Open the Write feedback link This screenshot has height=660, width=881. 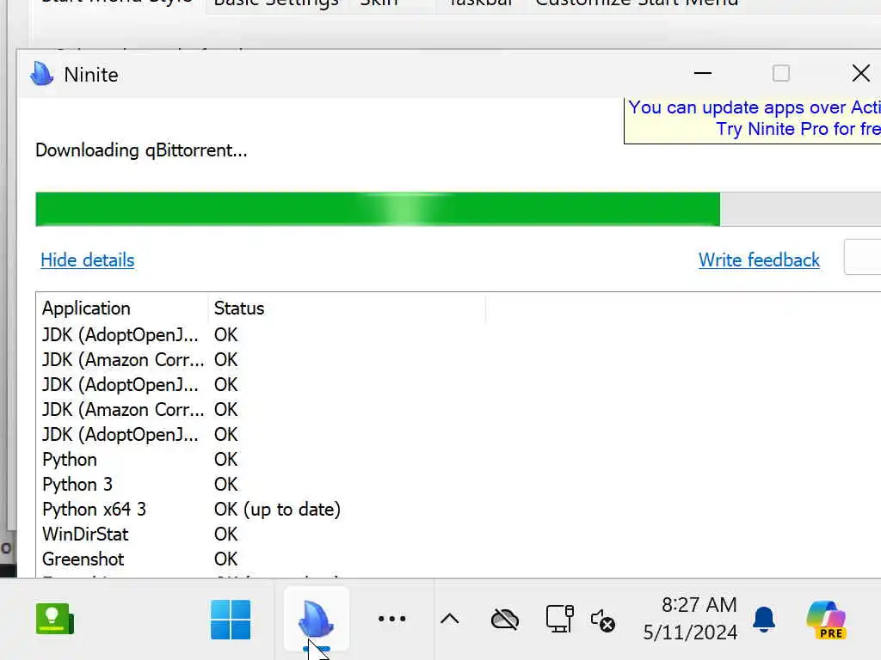pos(759,260)
